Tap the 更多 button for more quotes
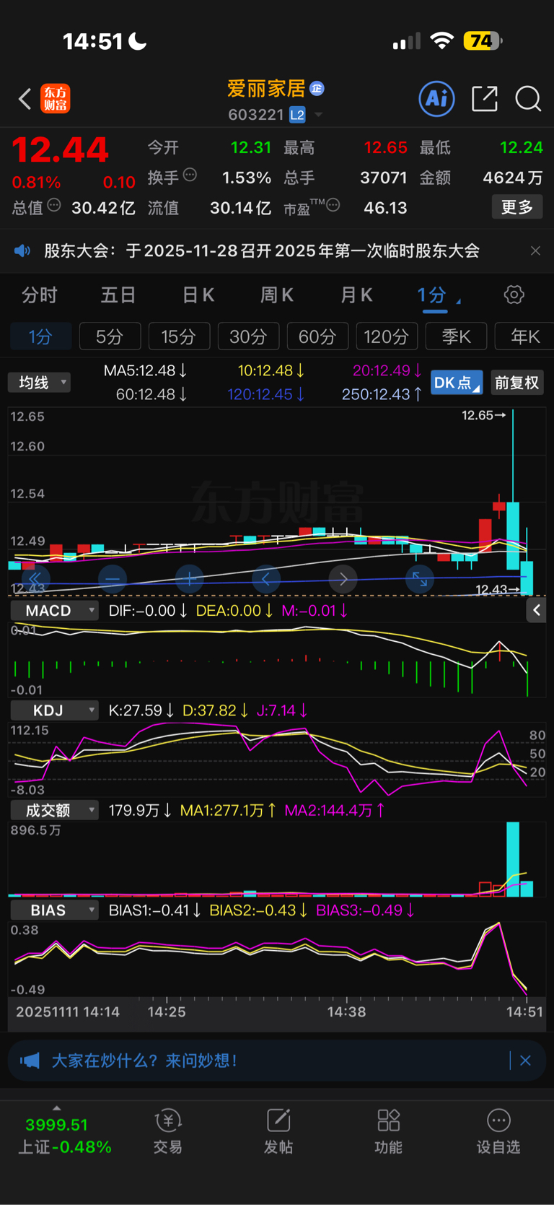554x1205 pixels. coord(517,207)
